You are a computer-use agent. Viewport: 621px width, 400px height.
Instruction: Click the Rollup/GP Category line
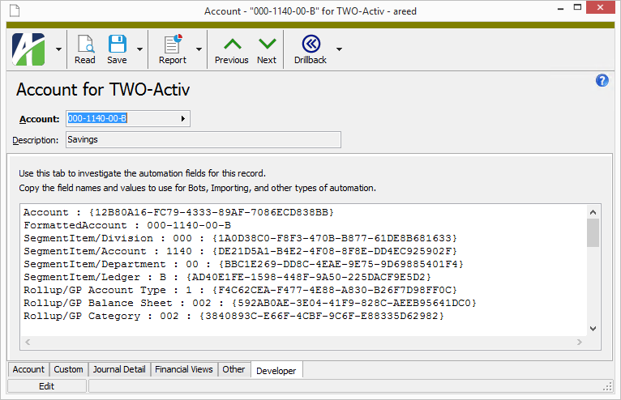[233, 317]
